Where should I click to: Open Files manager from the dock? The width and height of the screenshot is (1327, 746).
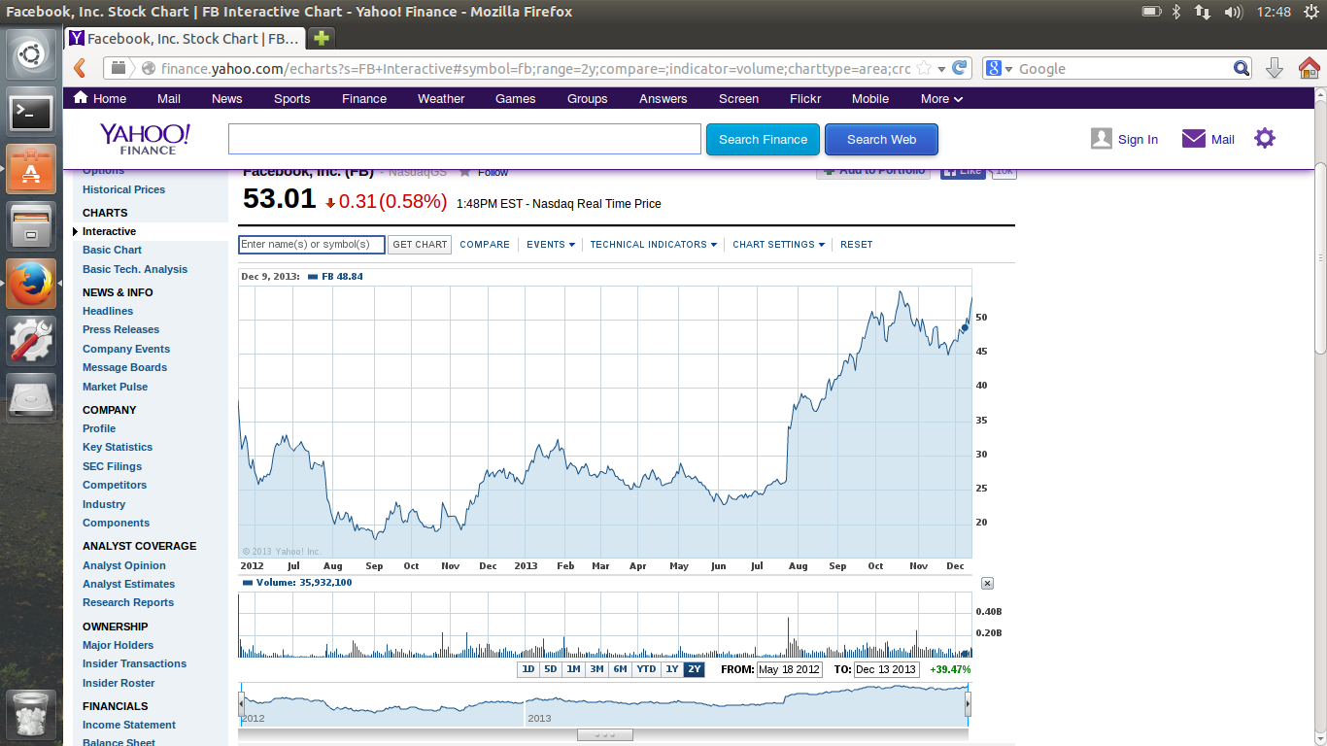pyautogui.click(x=31, y=226)
